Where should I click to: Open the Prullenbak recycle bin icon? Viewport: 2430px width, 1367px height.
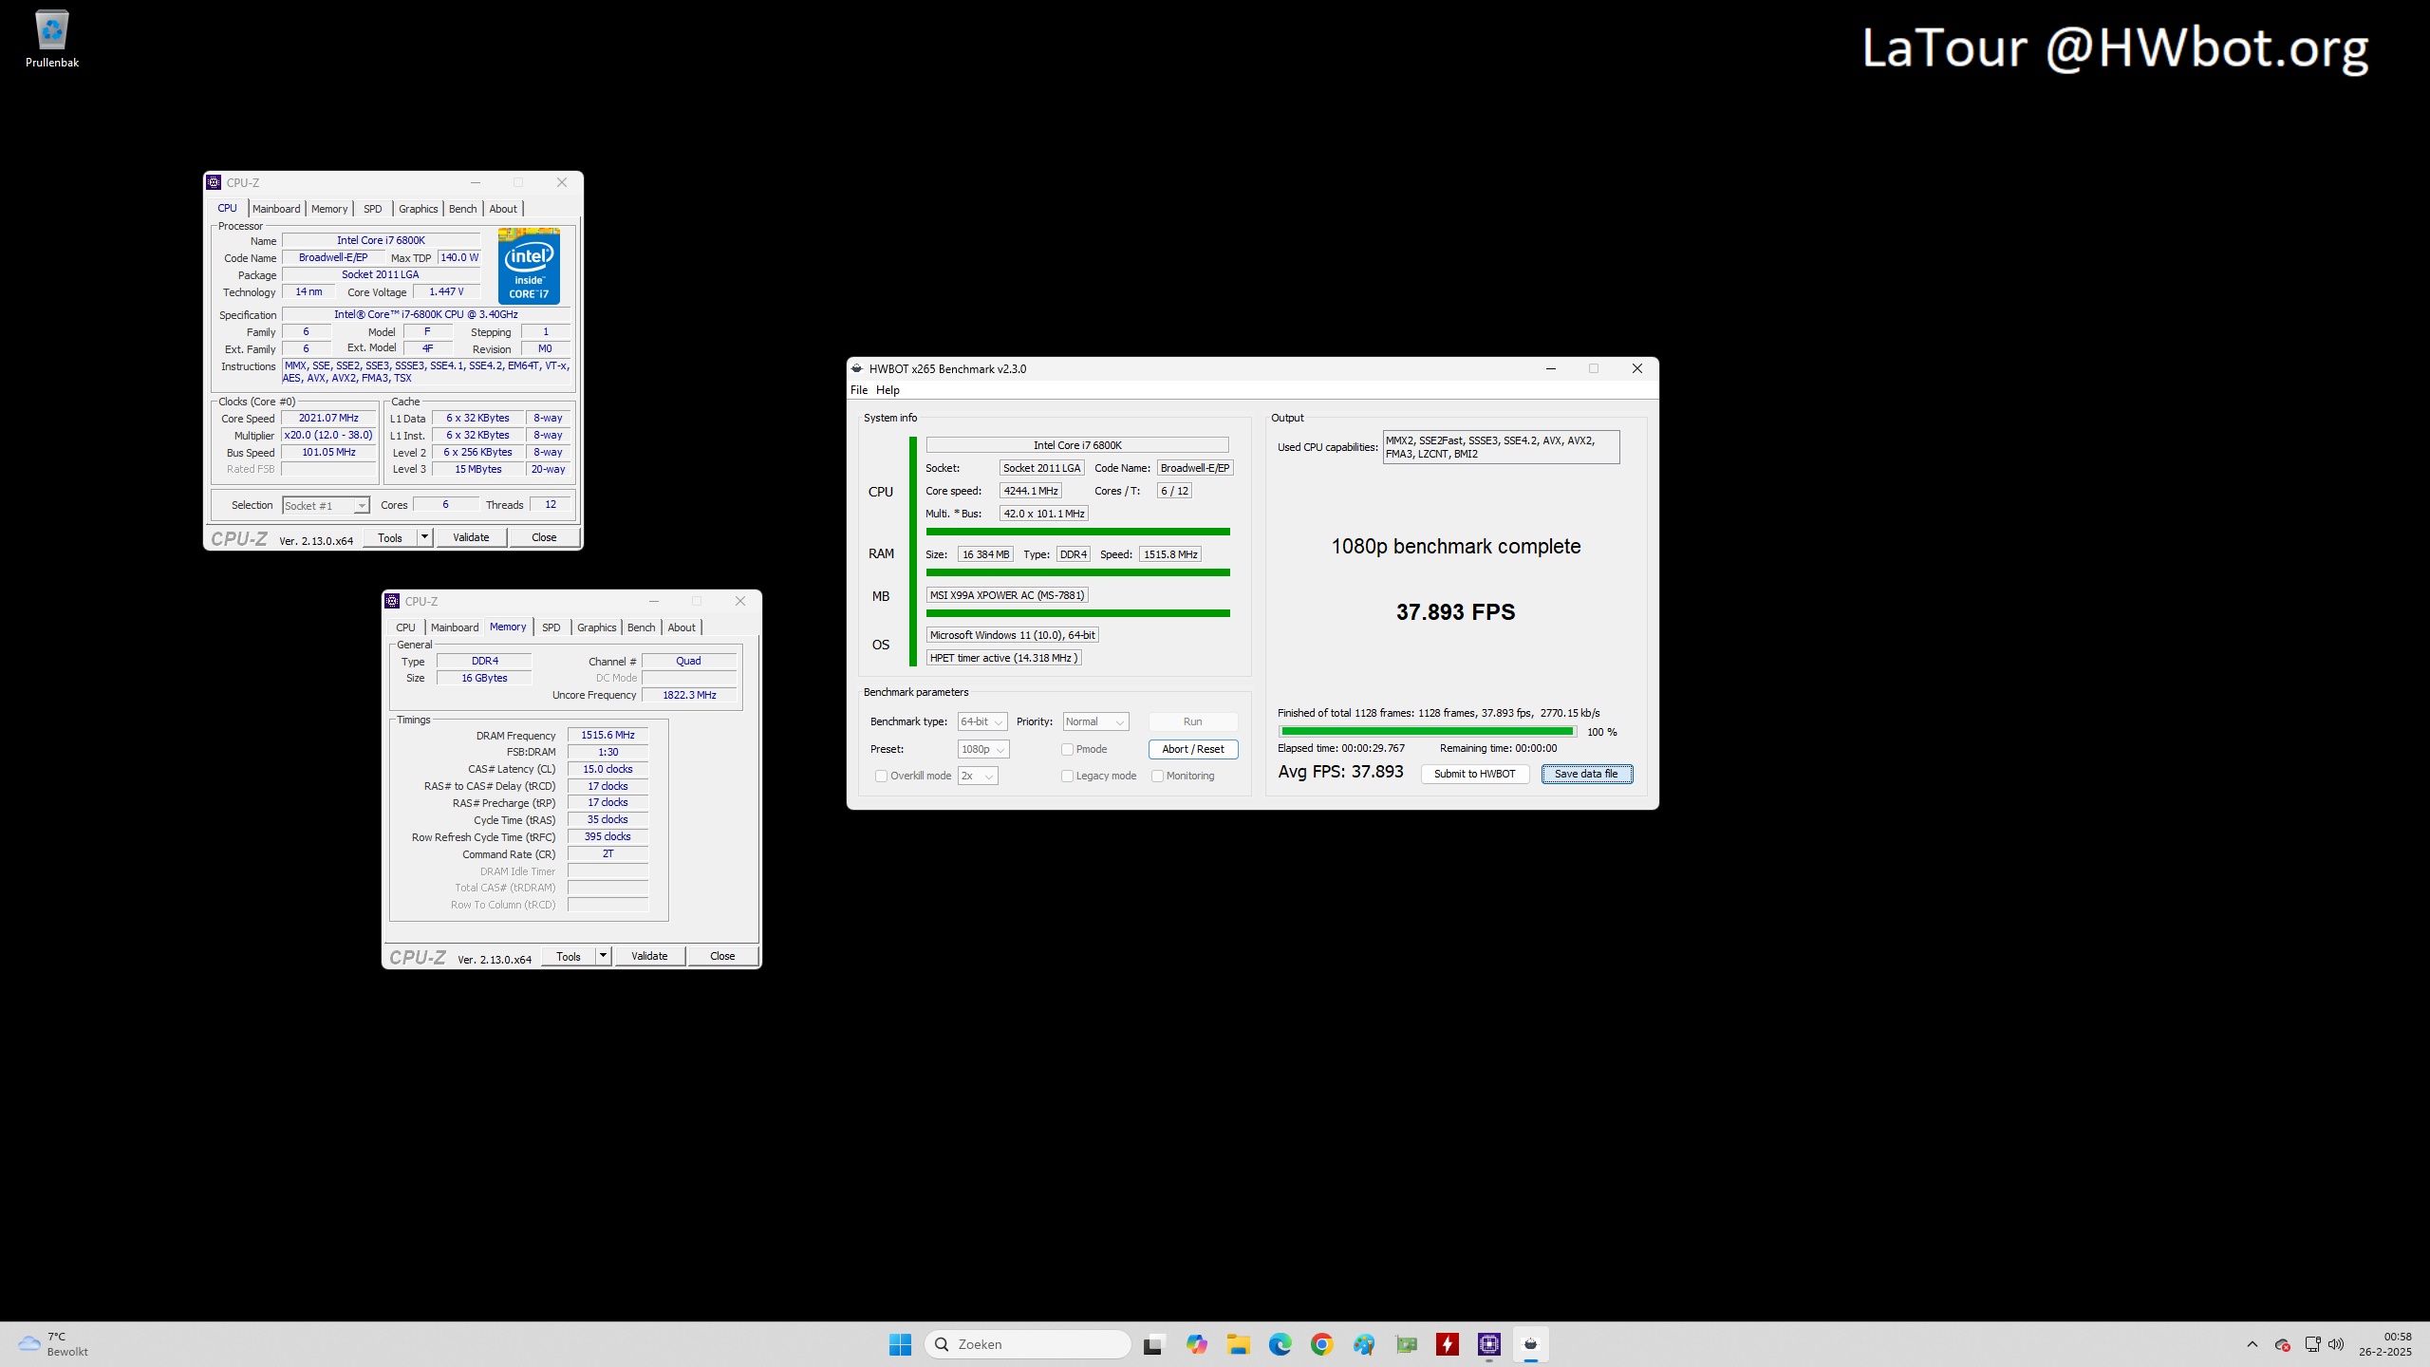(x=51, y=39)
